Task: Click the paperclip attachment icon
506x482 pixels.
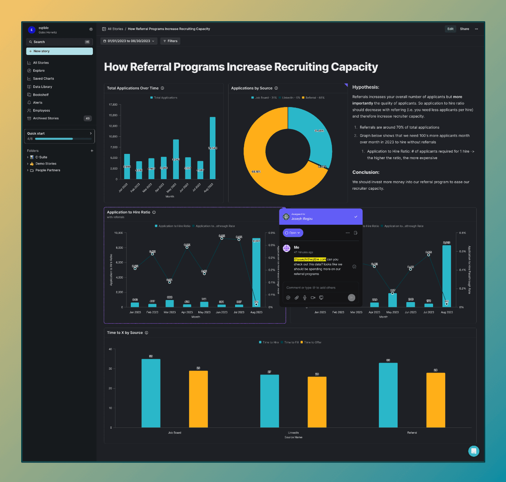Action: coord(297,298)
